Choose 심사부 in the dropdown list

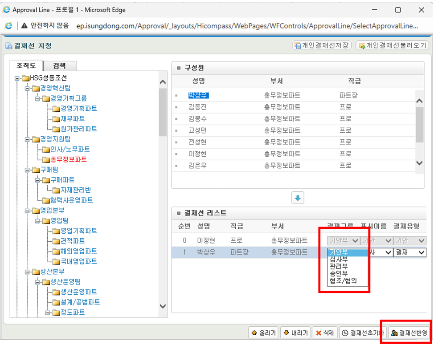(x=339, y=259)
